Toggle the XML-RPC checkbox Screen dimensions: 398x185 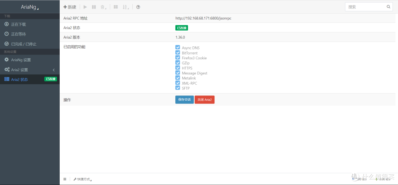pyautogui.click(x=178, y=83)
